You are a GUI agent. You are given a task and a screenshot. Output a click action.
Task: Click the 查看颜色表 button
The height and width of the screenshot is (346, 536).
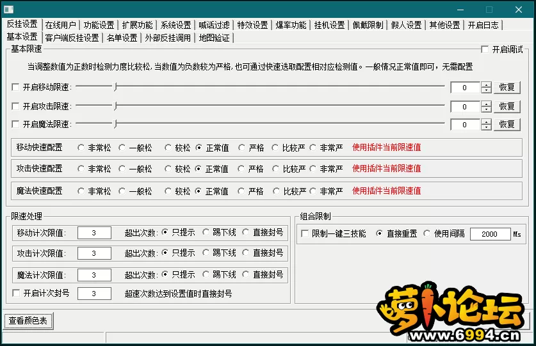28,320
